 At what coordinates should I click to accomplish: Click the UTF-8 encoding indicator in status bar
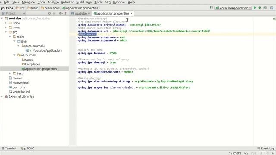264,153
